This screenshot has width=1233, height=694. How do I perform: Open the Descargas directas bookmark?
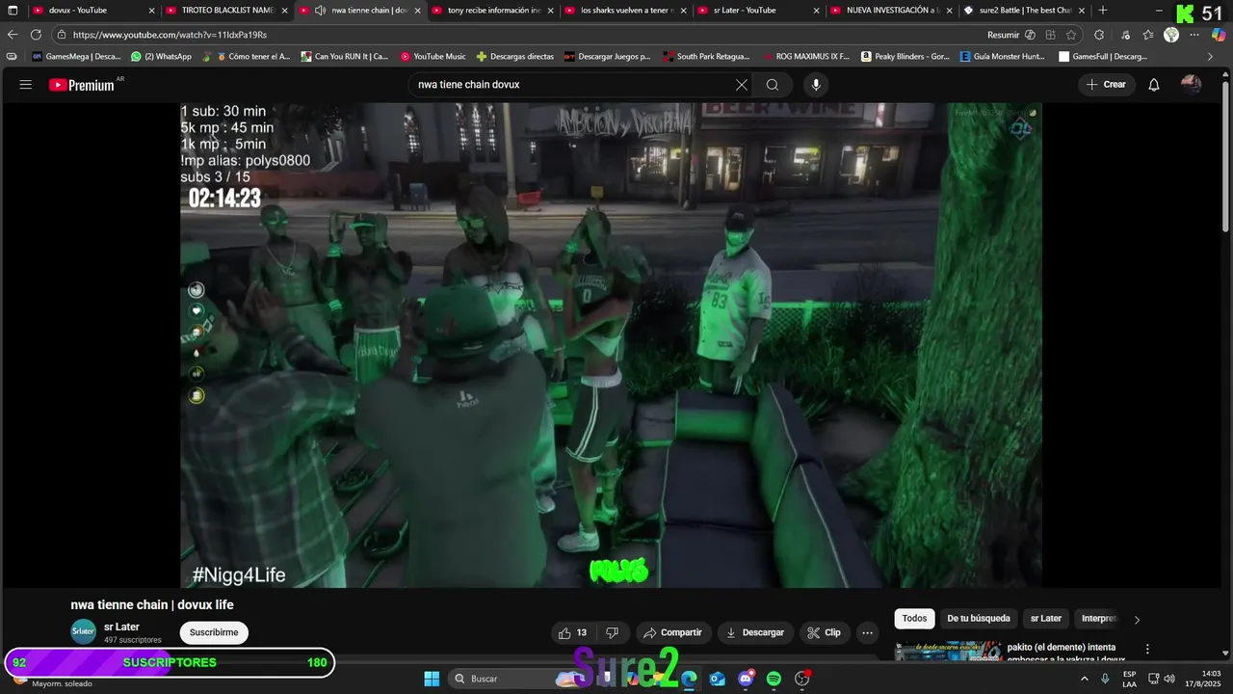[514, 57]
